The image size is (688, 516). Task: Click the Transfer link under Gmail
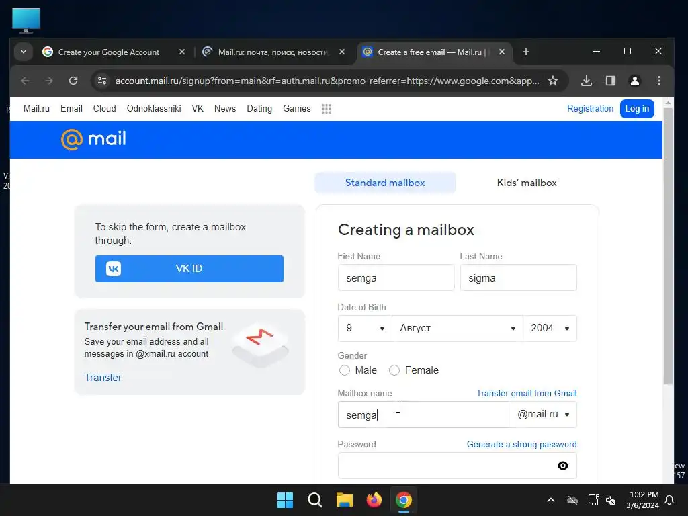(103, 378)
